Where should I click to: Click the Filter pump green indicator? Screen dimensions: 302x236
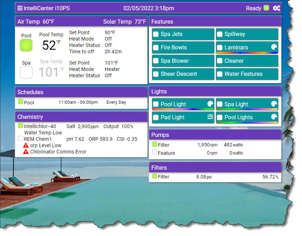[x=155, y=144]
